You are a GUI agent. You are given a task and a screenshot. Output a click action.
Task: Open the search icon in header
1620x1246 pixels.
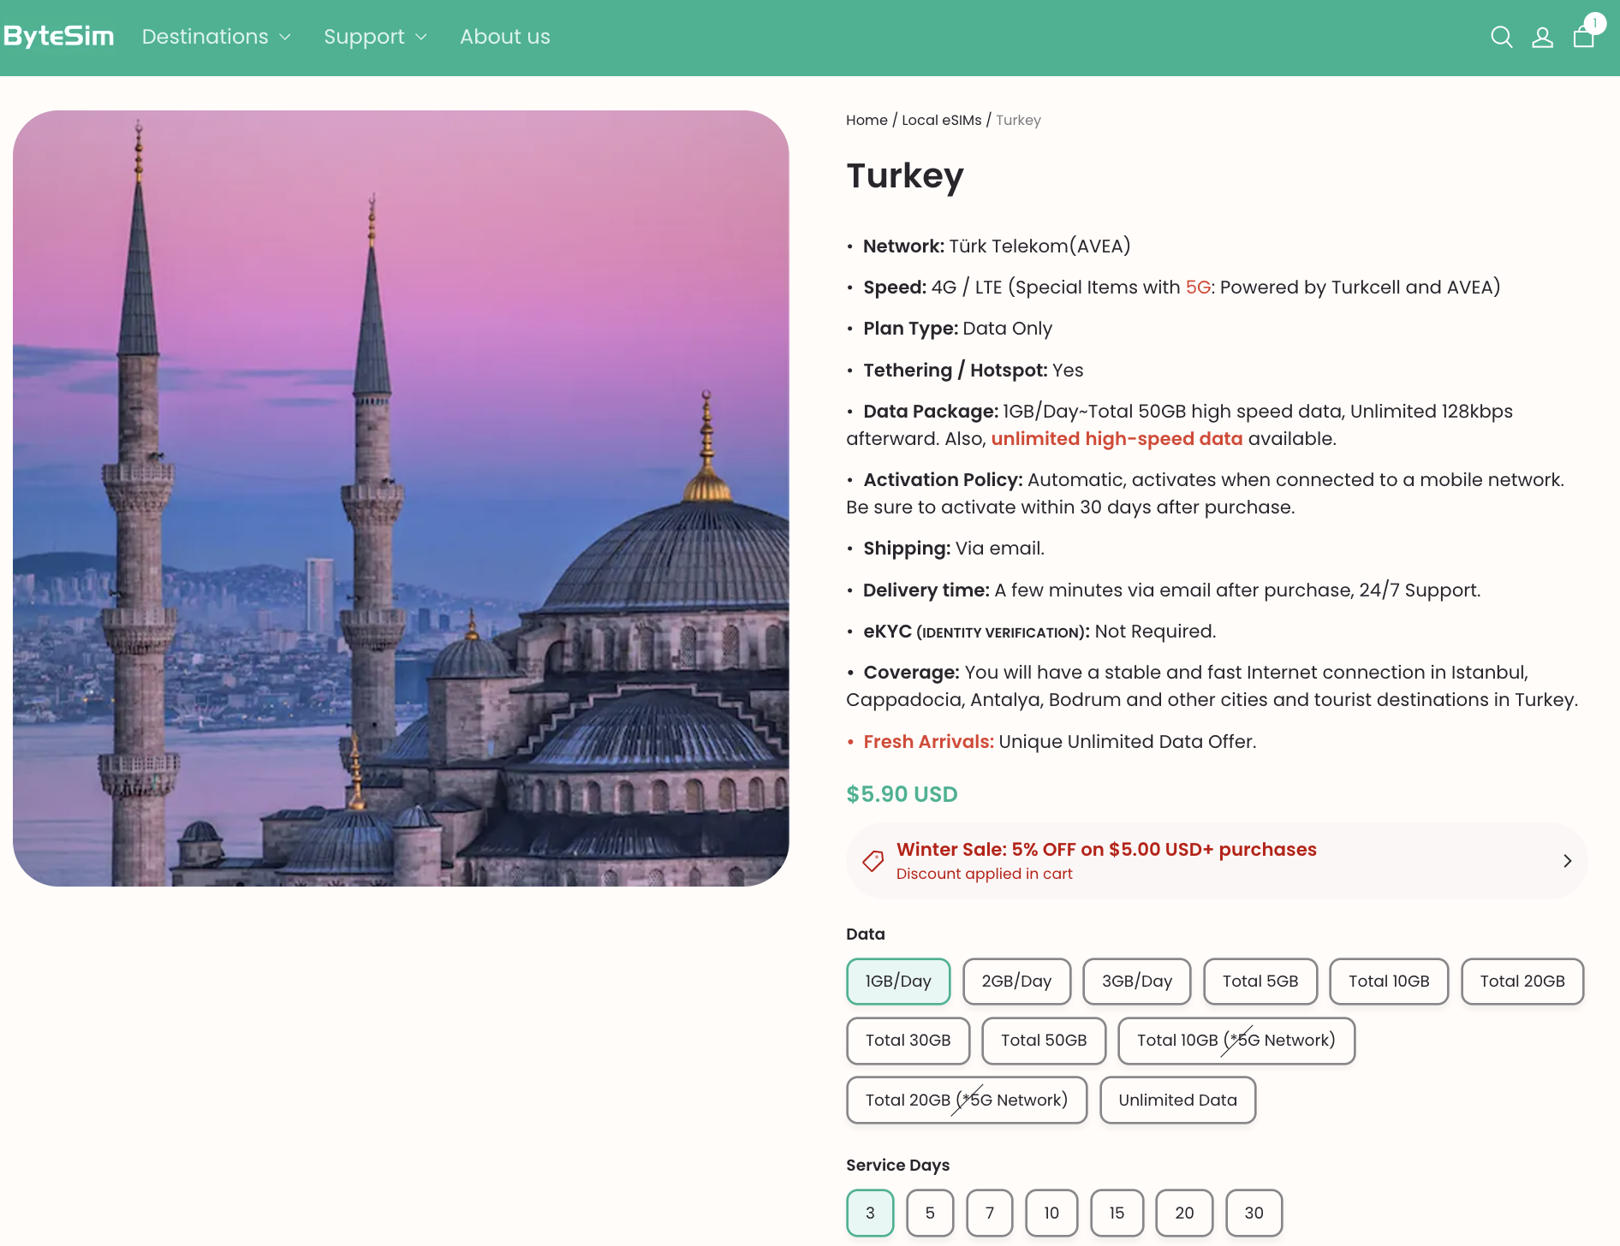point(1501,37)
